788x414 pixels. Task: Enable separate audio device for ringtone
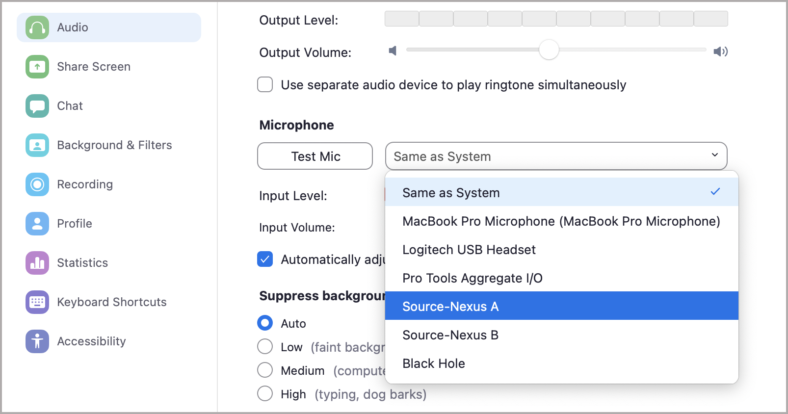(265, 84)
